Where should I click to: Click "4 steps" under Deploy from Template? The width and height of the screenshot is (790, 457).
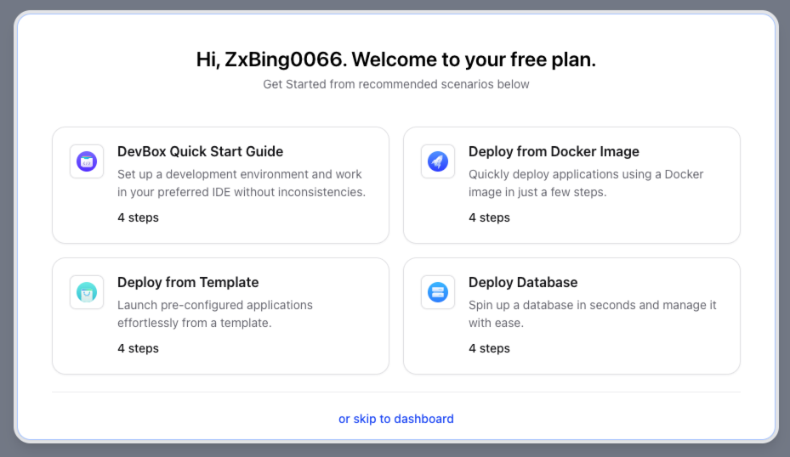click(x=138, y=348)
